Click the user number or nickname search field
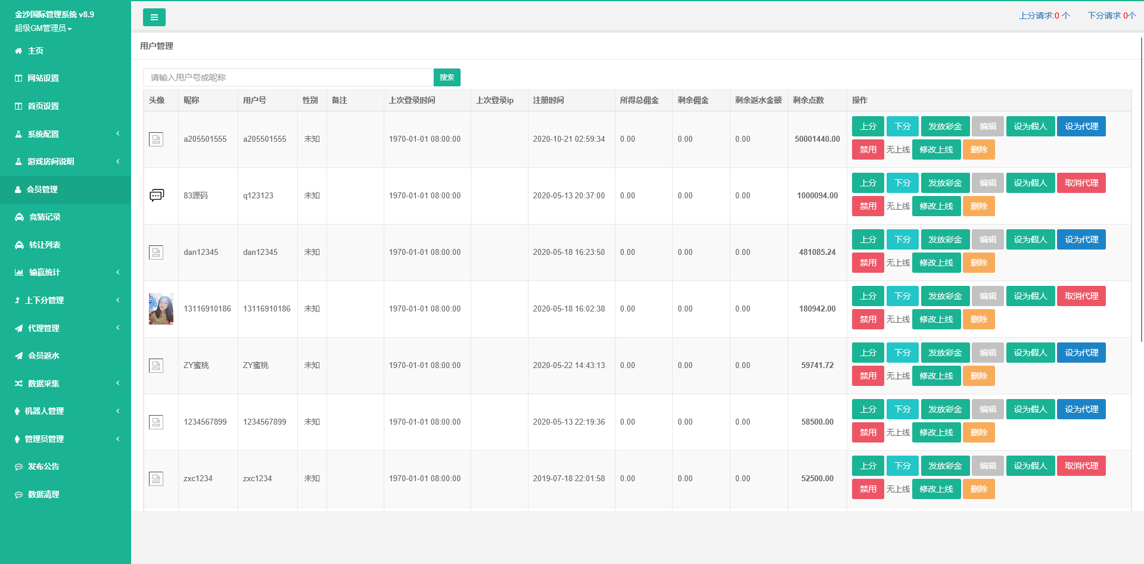Image resolution: width=1144 pixels, height=564 pixels. coord(288,77)
